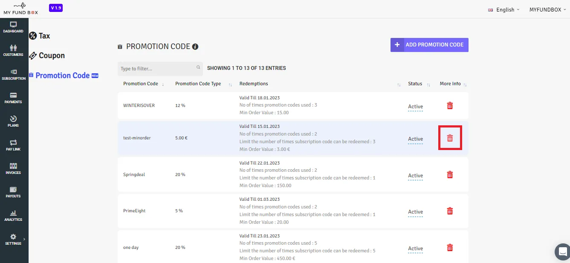
Task: Sort by Promotion Code Type column
Action: [x=203, y=84]
